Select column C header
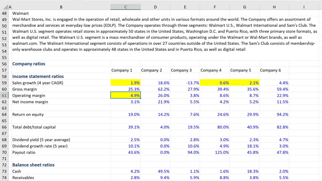Screen dimensions: 322x181 pyautogui.click(x=126, y=8)
